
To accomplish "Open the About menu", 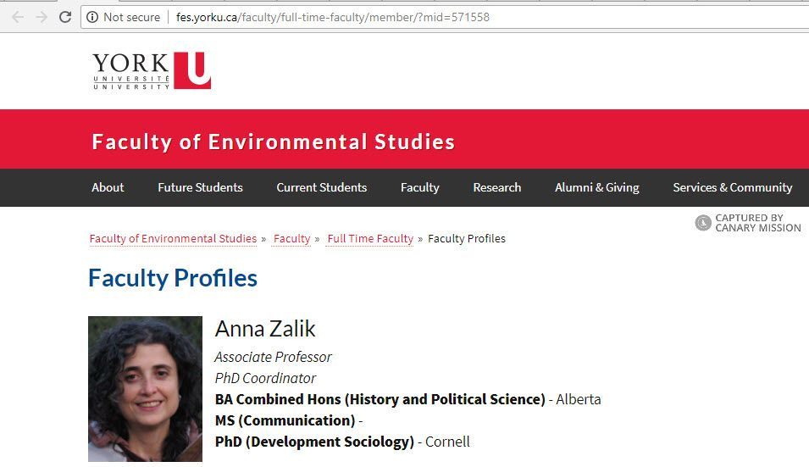I will point(108,187).
